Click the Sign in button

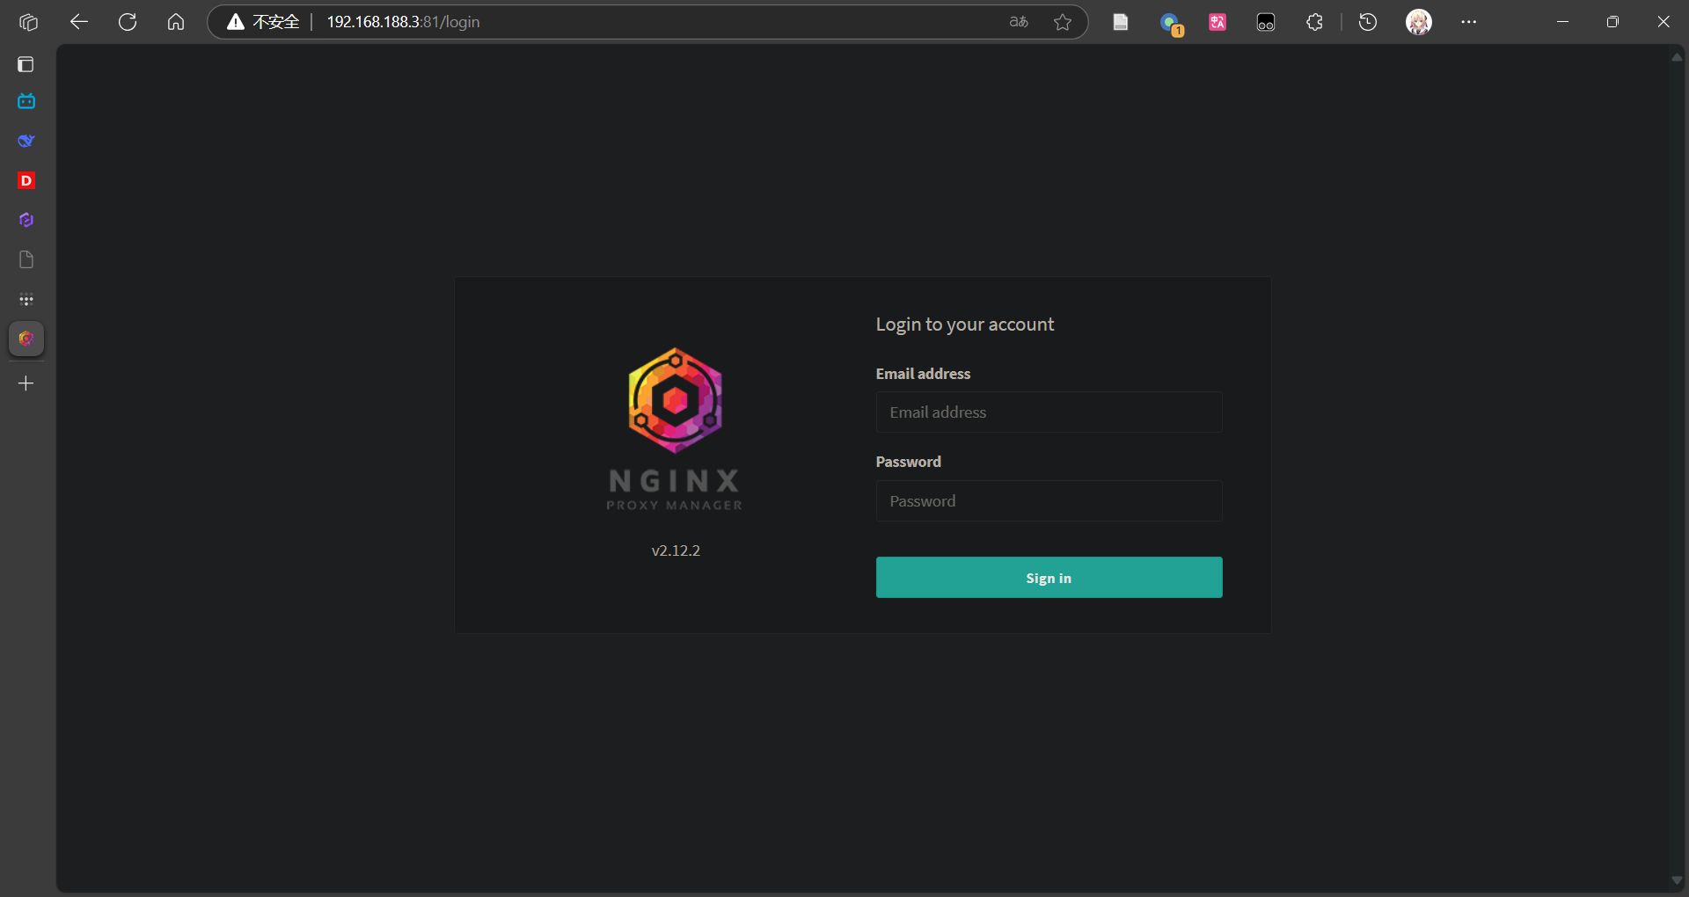pyautogui.click(x=1049, y=578)
